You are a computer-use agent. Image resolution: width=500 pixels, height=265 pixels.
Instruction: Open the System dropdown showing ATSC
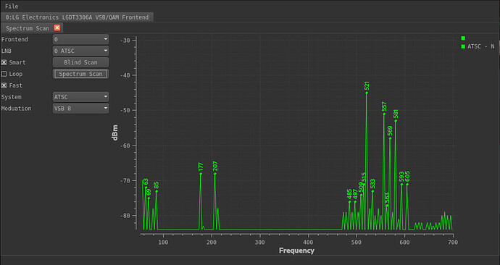(x=80, y=97)
